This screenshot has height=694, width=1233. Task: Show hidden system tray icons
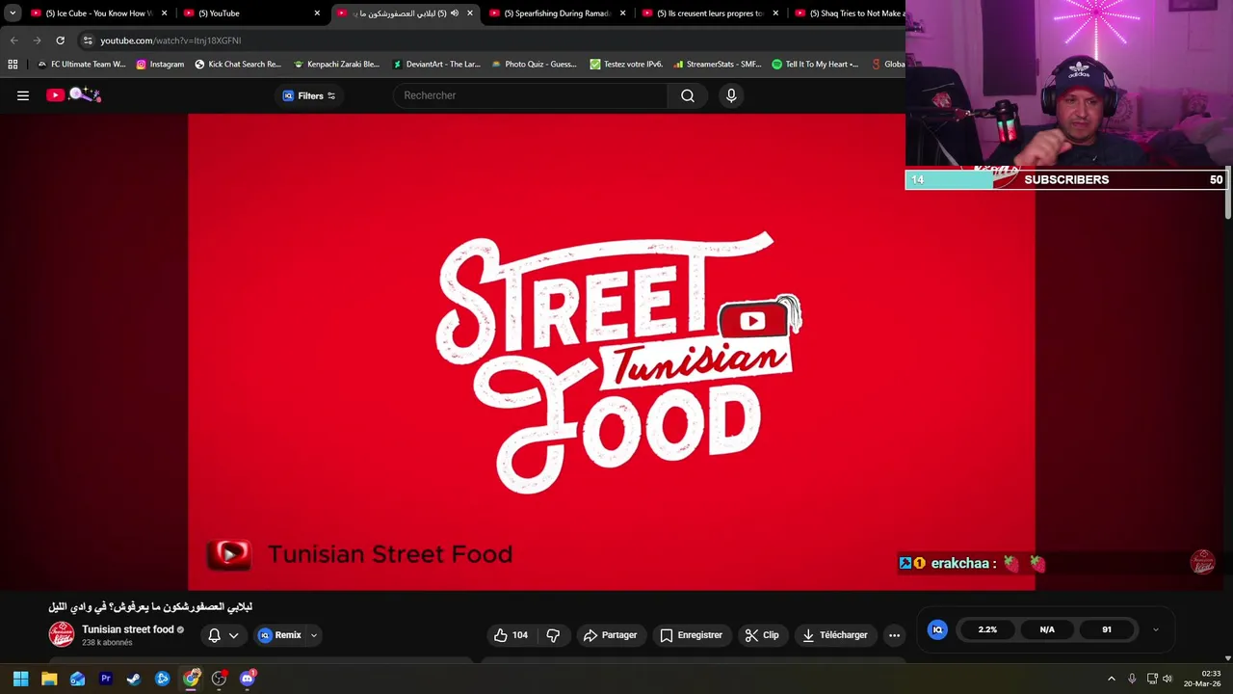coord(1111,679)
